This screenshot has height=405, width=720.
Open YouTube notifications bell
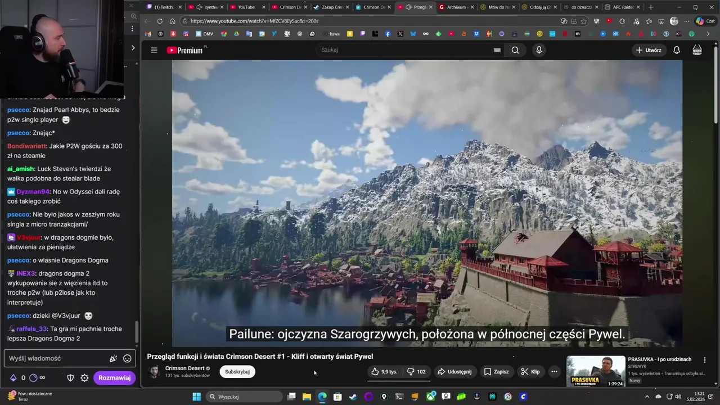pyautogui.click(x=677, y=50)
